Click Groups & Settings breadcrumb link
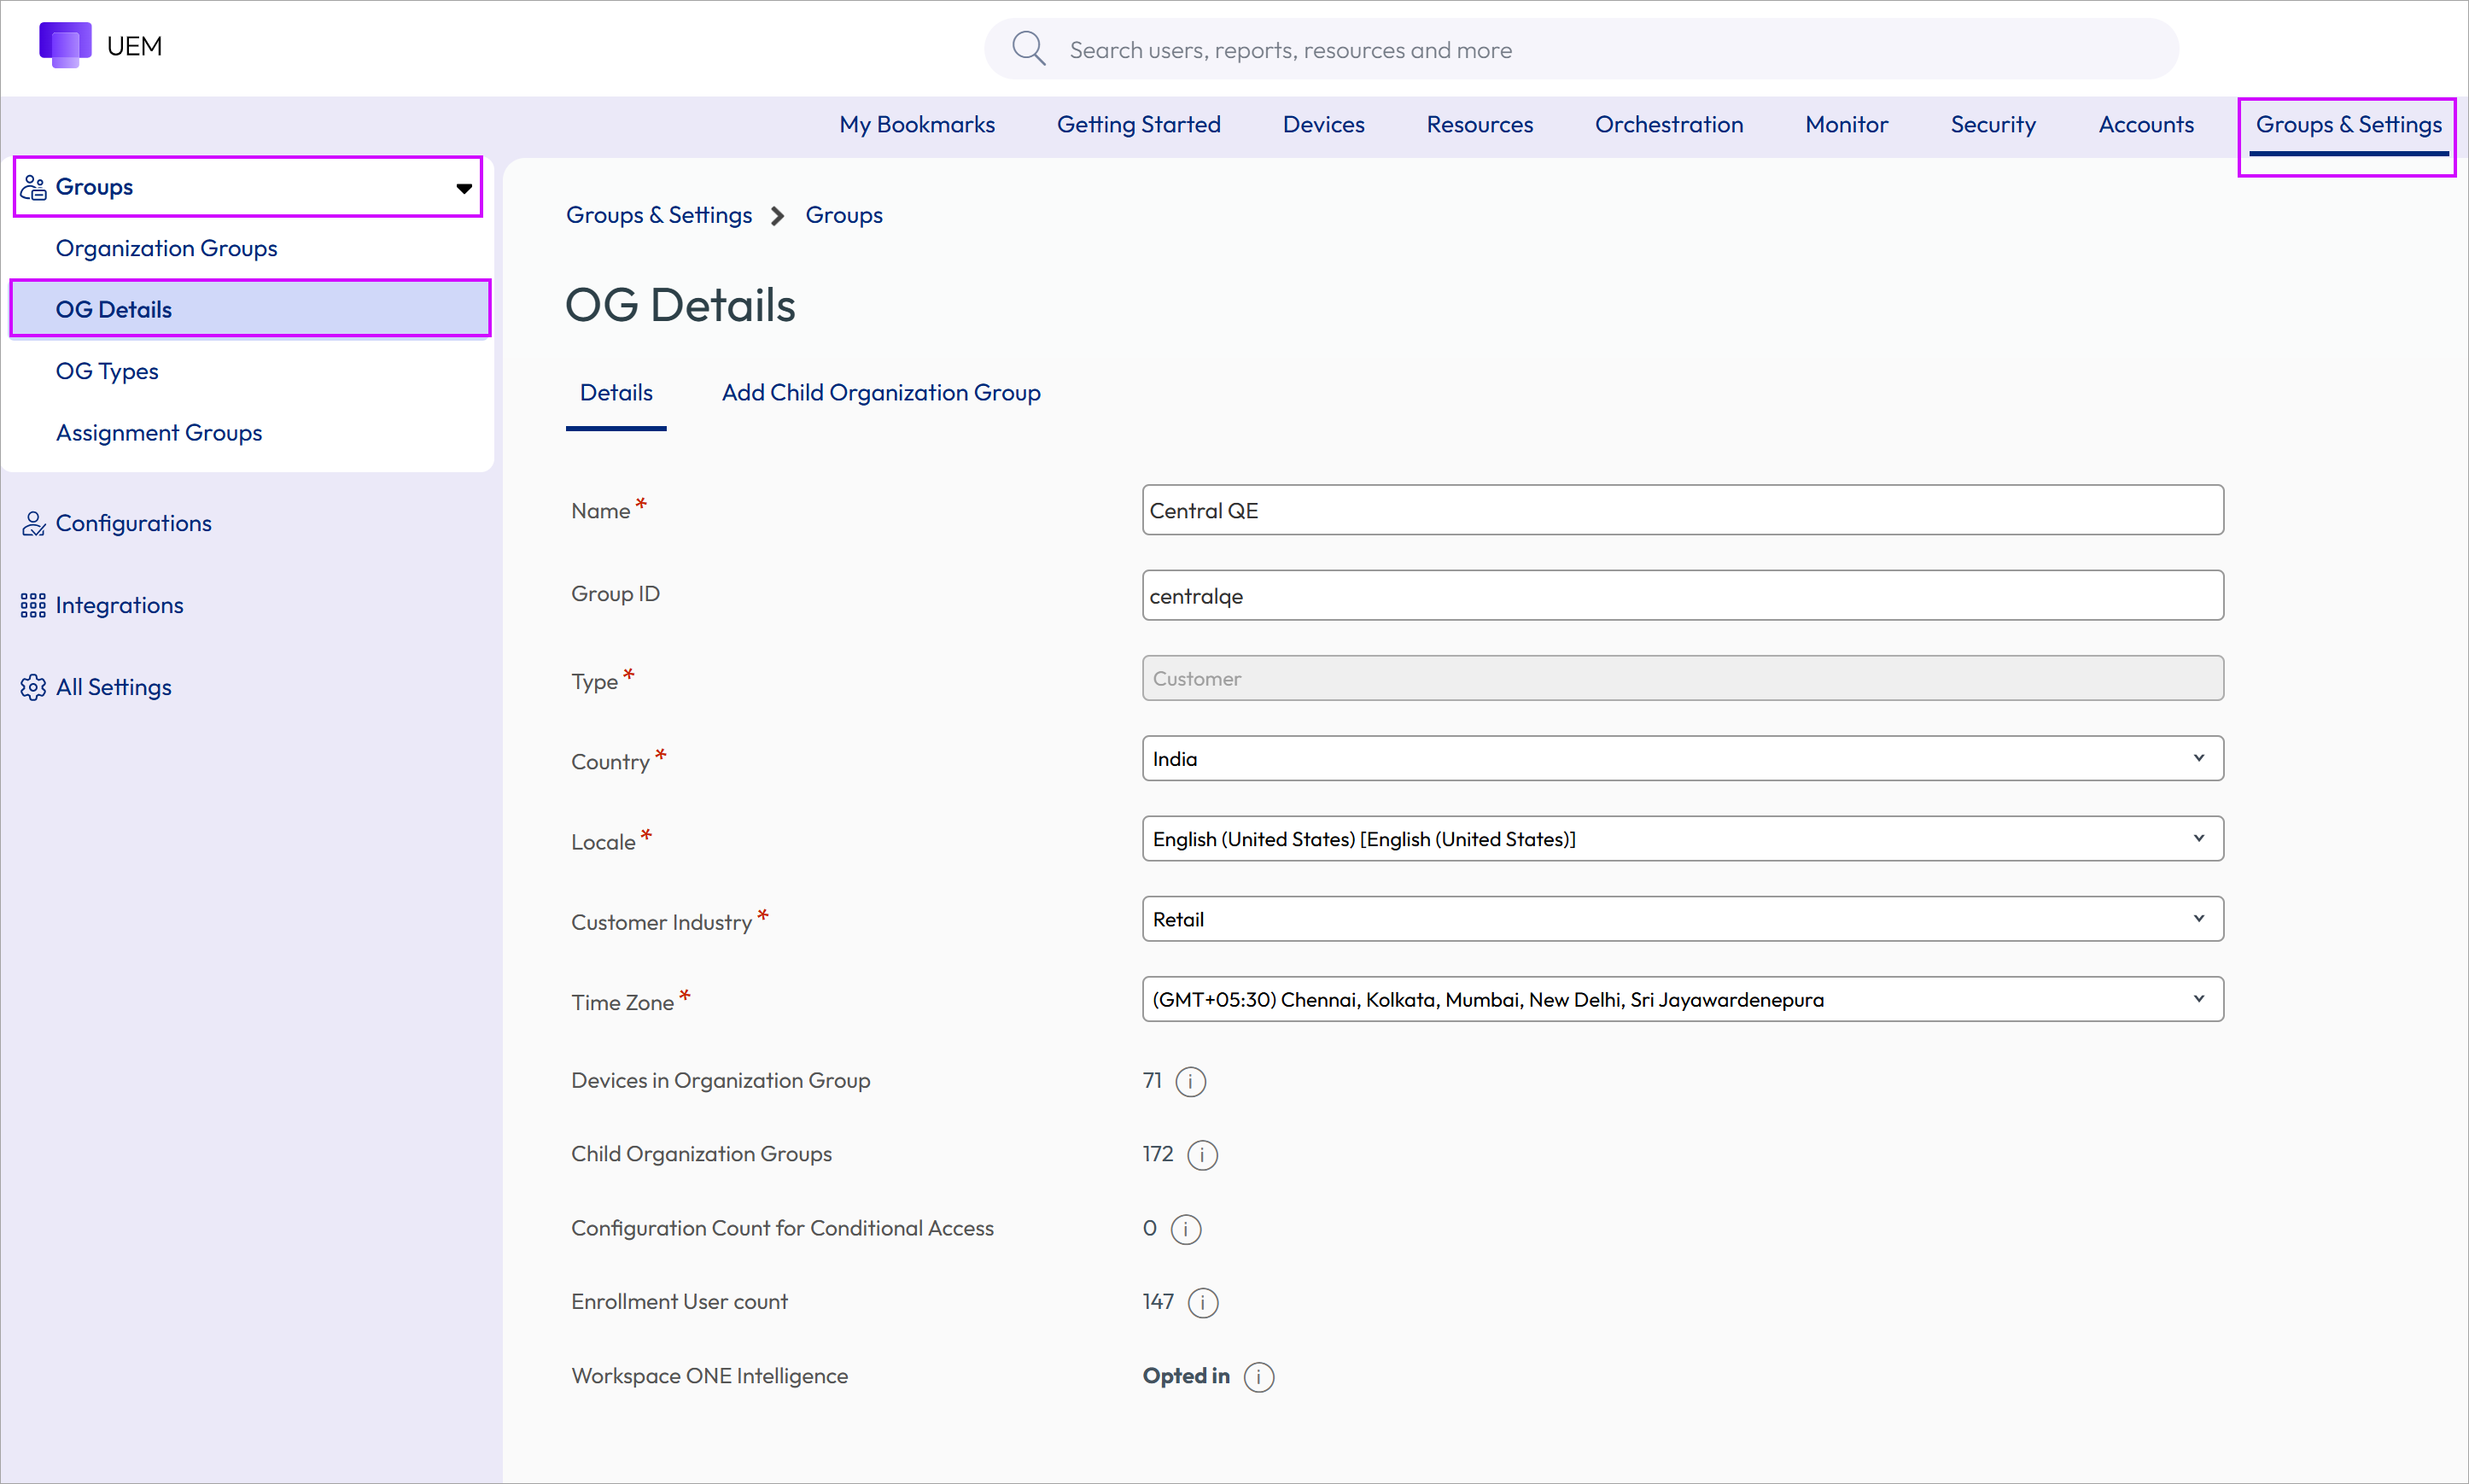 coord(659,215)
